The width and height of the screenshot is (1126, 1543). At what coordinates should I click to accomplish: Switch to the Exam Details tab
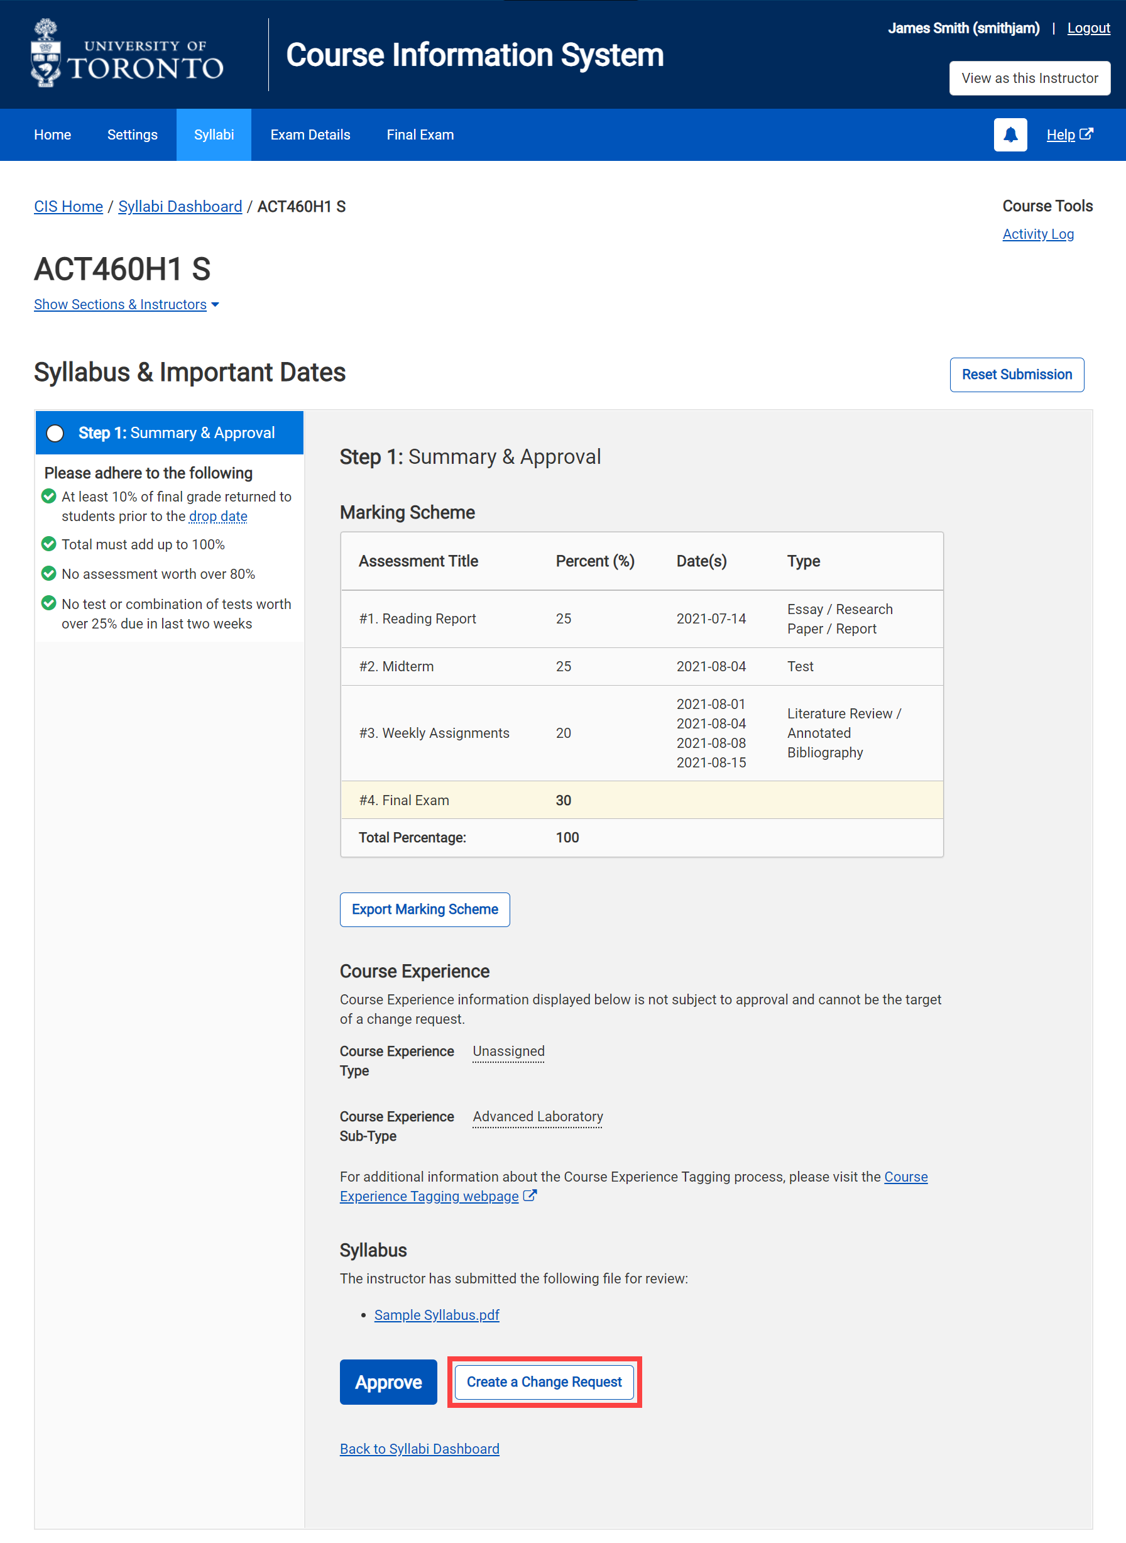(310, 135)
